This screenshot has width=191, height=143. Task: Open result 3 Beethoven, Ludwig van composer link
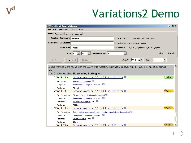(x=83, y=115)
